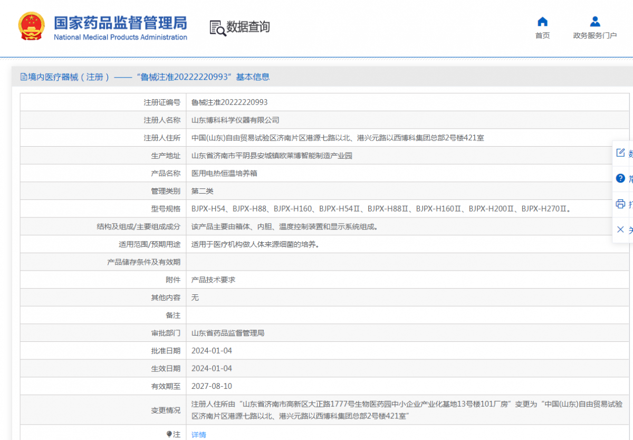Click 山东省药品监督管理局 approval department

(227, 333)
